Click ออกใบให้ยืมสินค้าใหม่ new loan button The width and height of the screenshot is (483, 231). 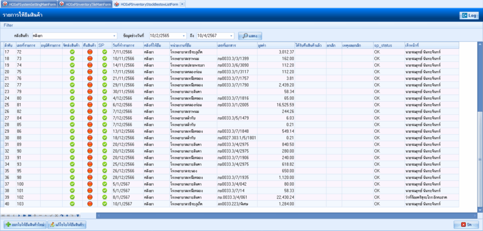click(25, 225)
